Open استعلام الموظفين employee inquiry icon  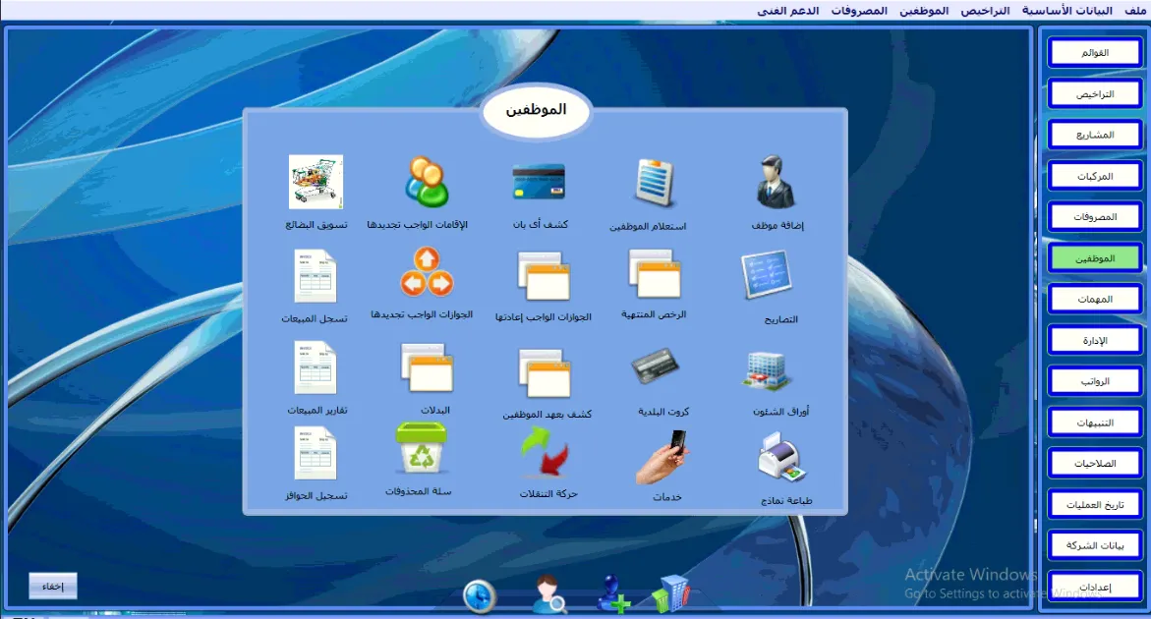point(654,183)
